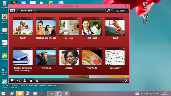Click the At School label
The image size is (171, 96).
pos(92,38)
